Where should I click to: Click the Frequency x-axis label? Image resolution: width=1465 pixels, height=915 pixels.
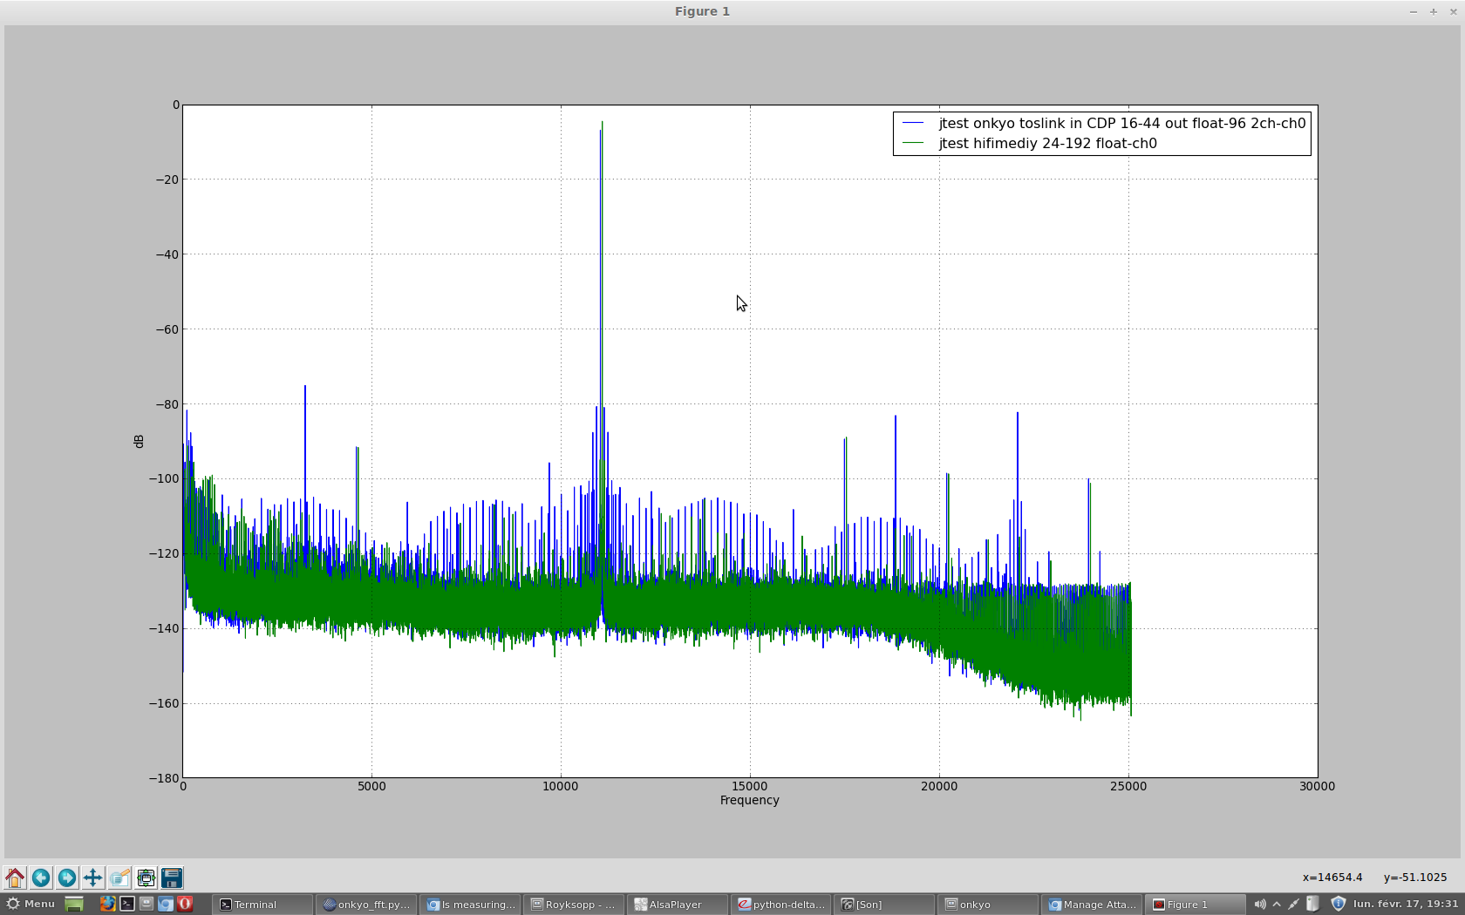750,800
